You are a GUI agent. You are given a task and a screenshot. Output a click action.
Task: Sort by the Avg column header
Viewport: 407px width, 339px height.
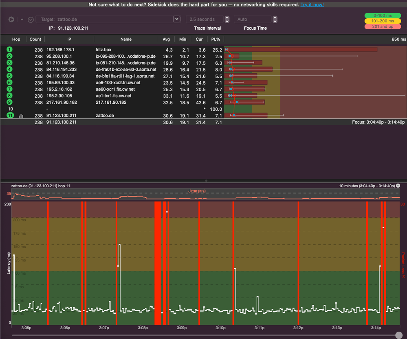(166, 39)
